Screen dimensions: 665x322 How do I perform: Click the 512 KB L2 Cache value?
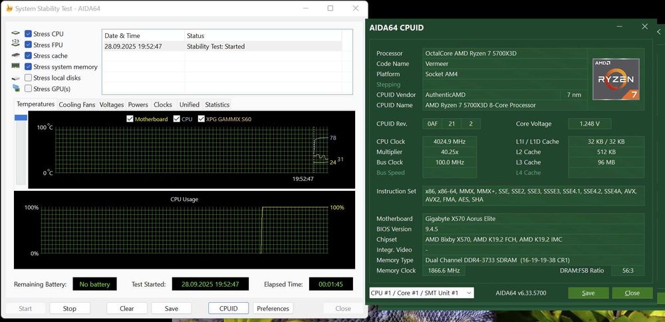pos(606,152)
